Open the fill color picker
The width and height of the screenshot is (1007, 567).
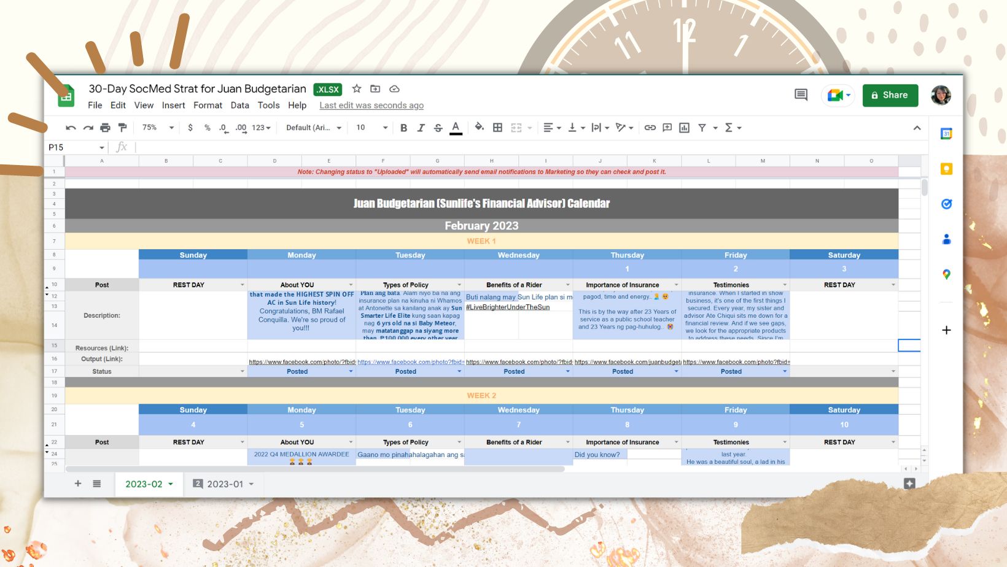[x=479, y=127]
